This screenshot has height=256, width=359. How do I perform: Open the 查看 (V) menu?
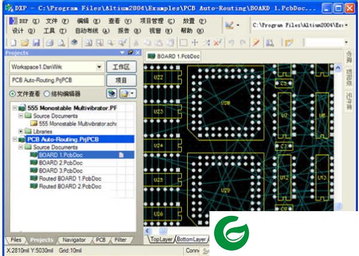[120, 21]
